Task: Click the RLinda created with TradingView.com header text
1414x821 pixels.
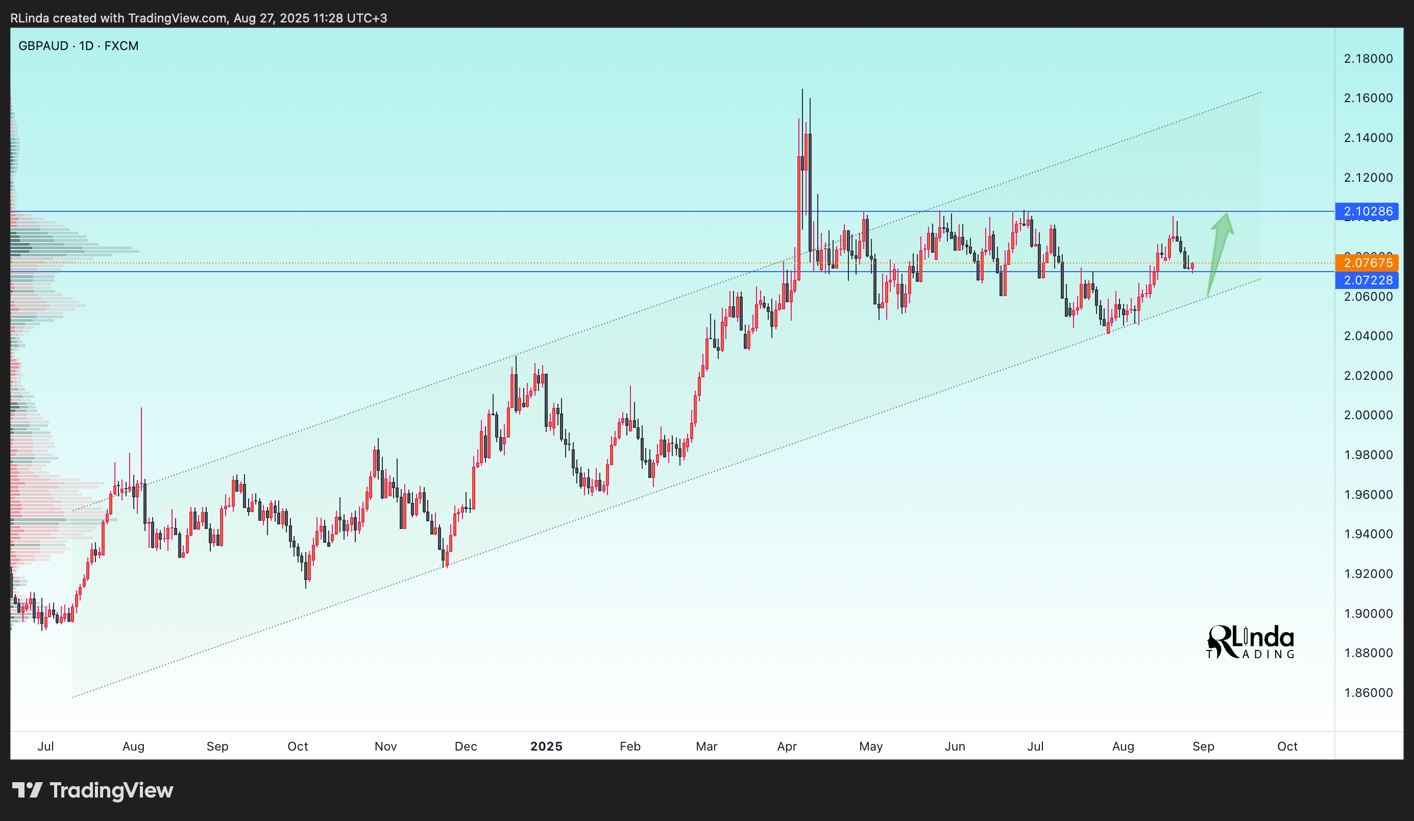Action: [199, 18]
